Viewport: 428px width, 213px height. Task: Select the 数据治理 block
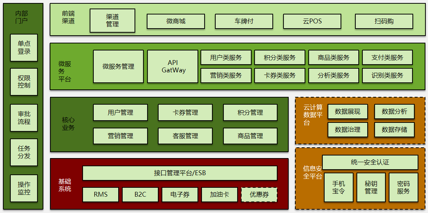(x=348, y=130)
